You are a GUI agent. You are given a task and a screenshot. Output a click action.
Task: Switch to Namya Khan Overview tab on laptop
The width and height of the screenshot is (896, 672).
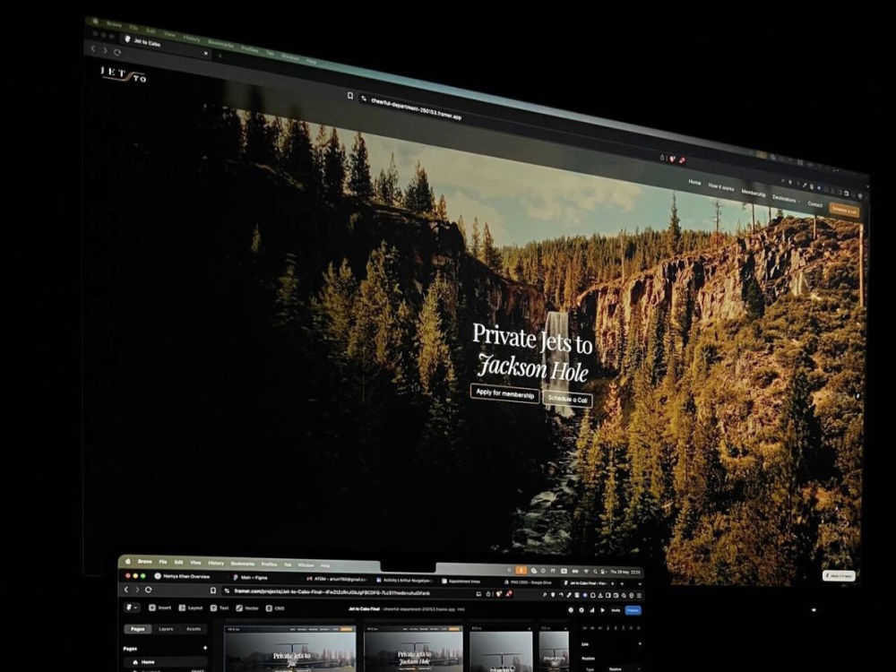pos(183,576)
